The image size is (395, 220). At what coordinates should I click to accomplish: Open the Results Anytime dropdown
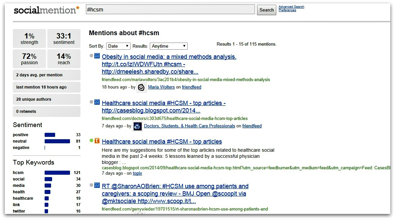pos(168,46)
